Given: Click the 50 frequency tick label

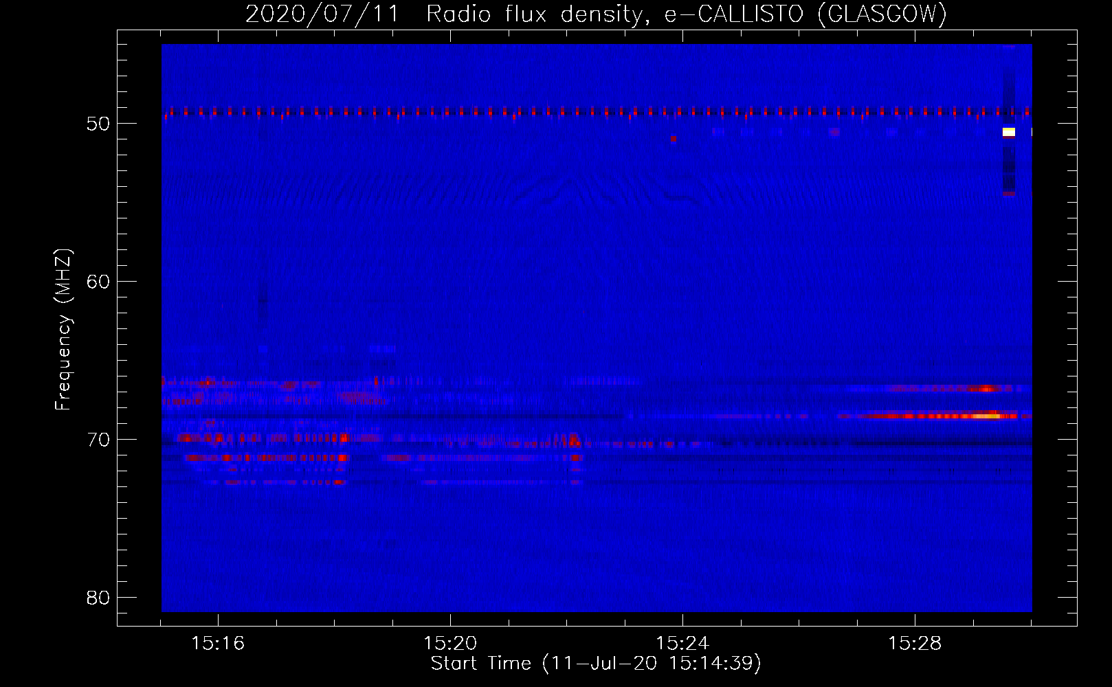Looking at the screenshot, I should pos(98,124).
